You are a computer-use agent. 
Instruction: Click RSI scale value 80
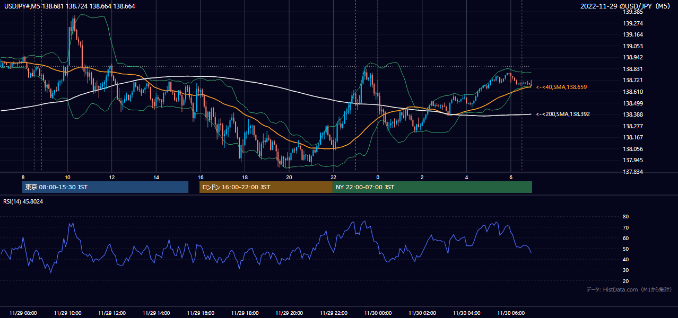point(626,217)
